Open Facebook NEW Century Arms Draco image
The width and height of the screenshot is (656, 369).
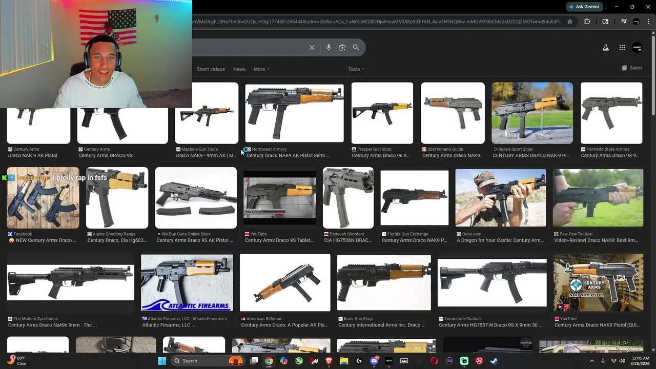pos(43,198)
